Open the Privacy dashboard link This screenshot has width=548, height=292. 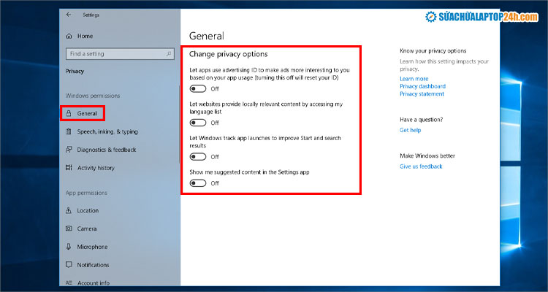point(422,86)
